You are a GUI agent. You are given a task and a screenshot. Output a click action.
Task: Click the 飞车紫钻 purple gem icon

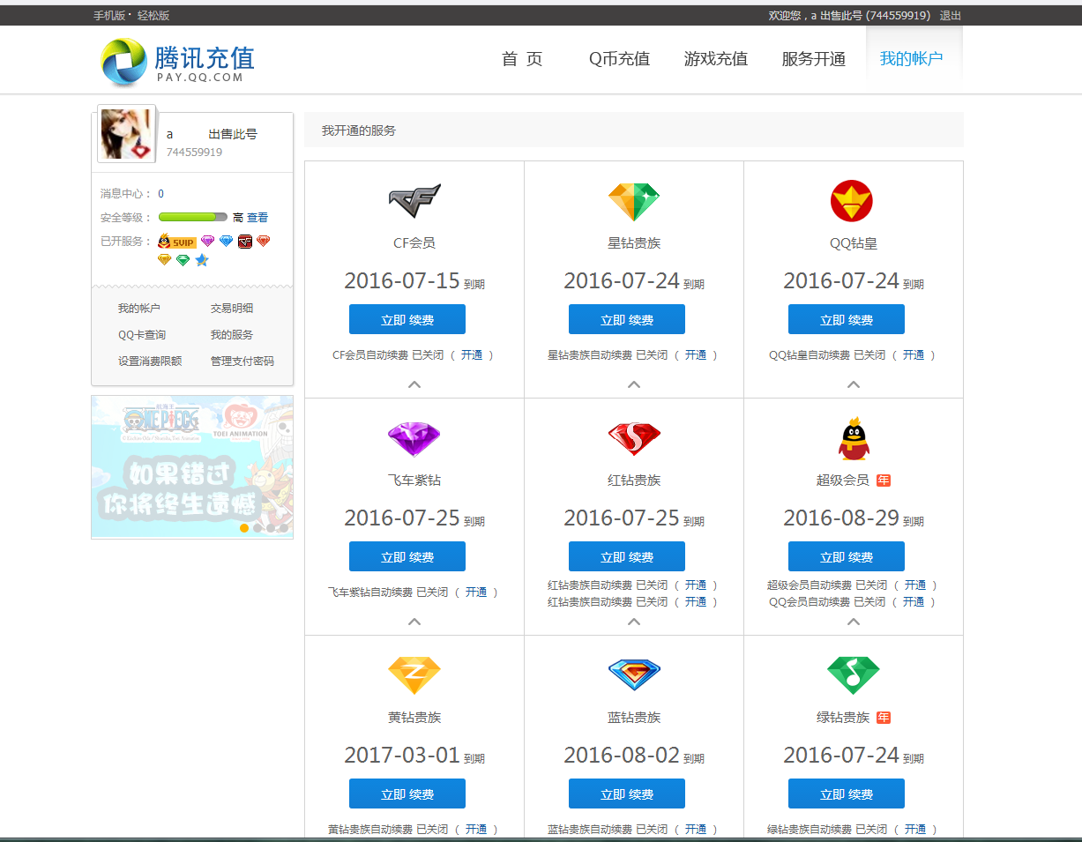[414, 439]
